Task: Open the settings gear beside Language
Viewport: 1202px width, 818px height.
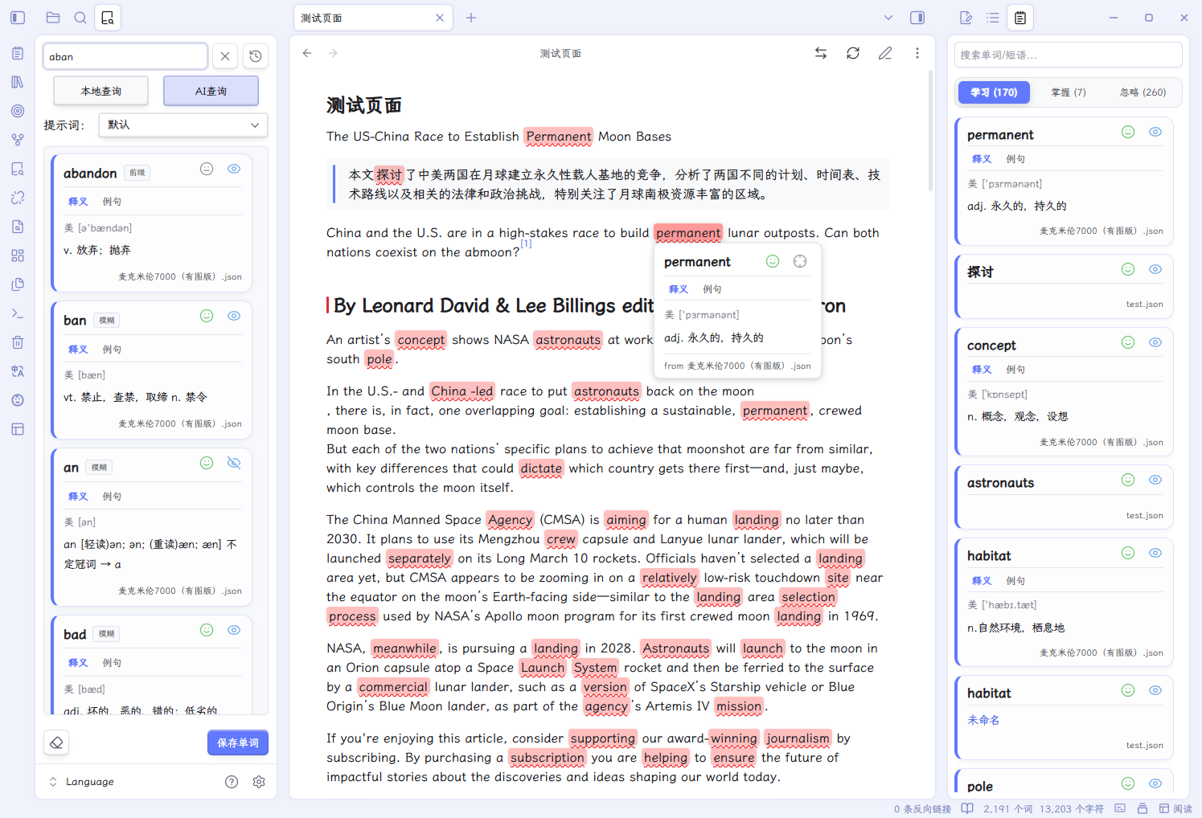Action: pyautogui.click(x=259, y=782)
